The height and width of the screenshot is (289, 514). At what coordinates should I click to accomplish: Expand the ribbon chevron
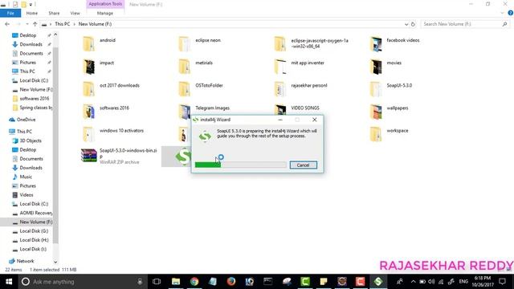point(502,13)
